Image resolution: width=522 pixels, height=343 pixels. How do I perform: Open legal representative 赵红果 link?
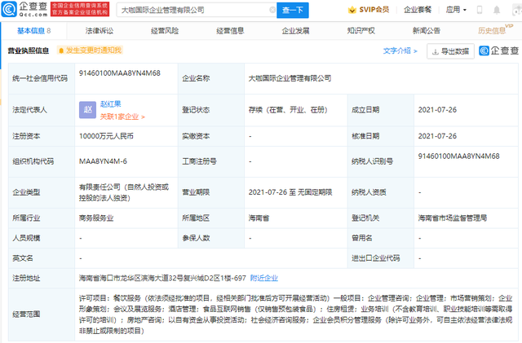tap(111, 103)
